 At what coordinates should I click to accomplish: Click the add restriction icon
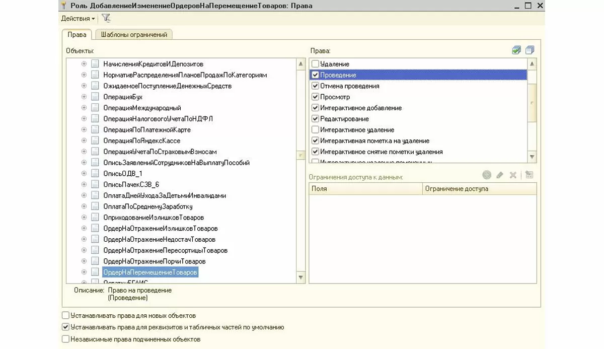pyautogui.click(x=487, y=175)
